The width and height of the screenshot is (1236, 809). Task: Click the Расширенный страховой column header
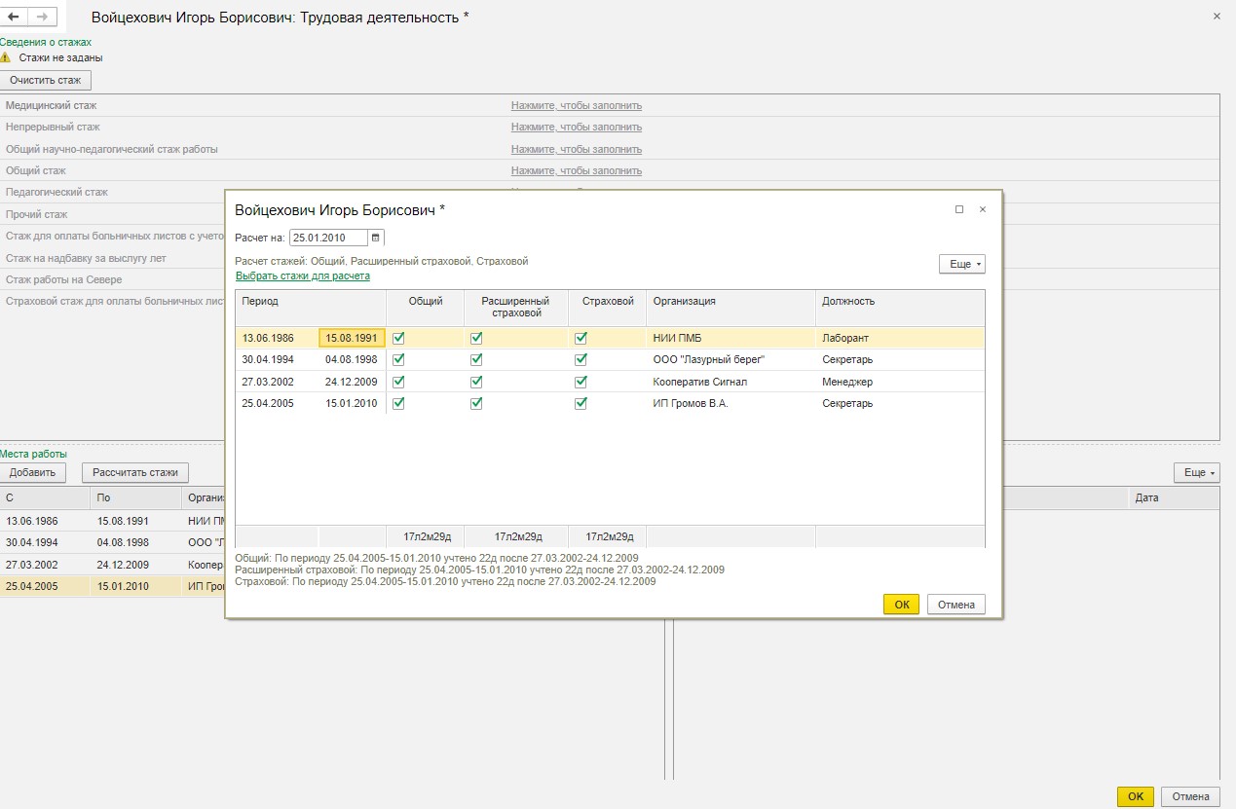pyautogui.click(x=516, y=308)
